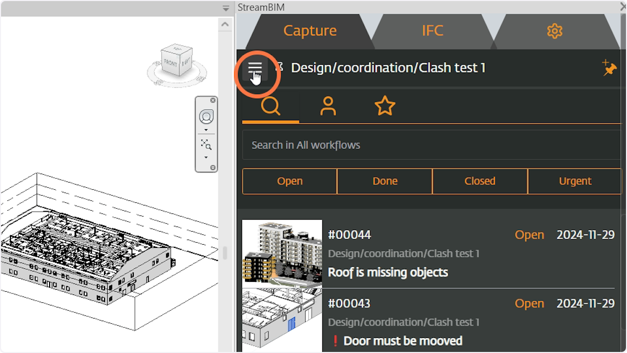Screen dimensions: 627x353
Task: Switch to the Capture tab
Action: [x=310, y=31]
